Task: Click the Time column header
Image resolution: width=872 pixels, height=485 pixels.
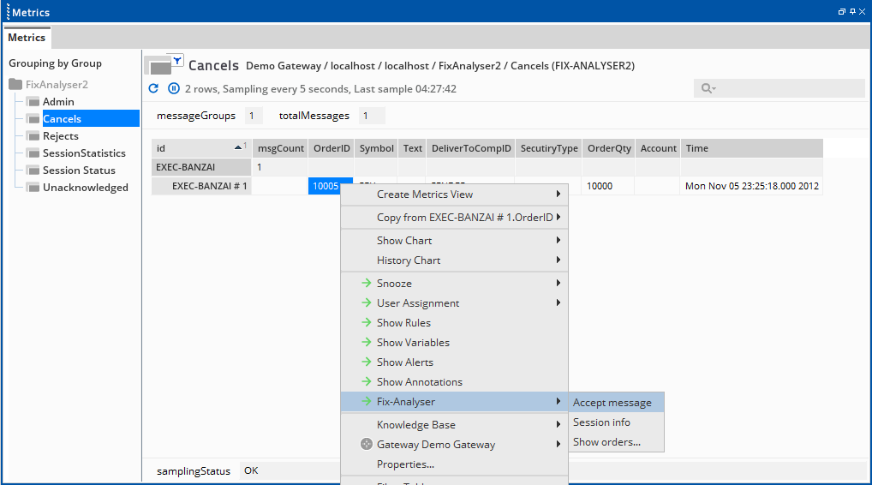Action: coord(752,148)
